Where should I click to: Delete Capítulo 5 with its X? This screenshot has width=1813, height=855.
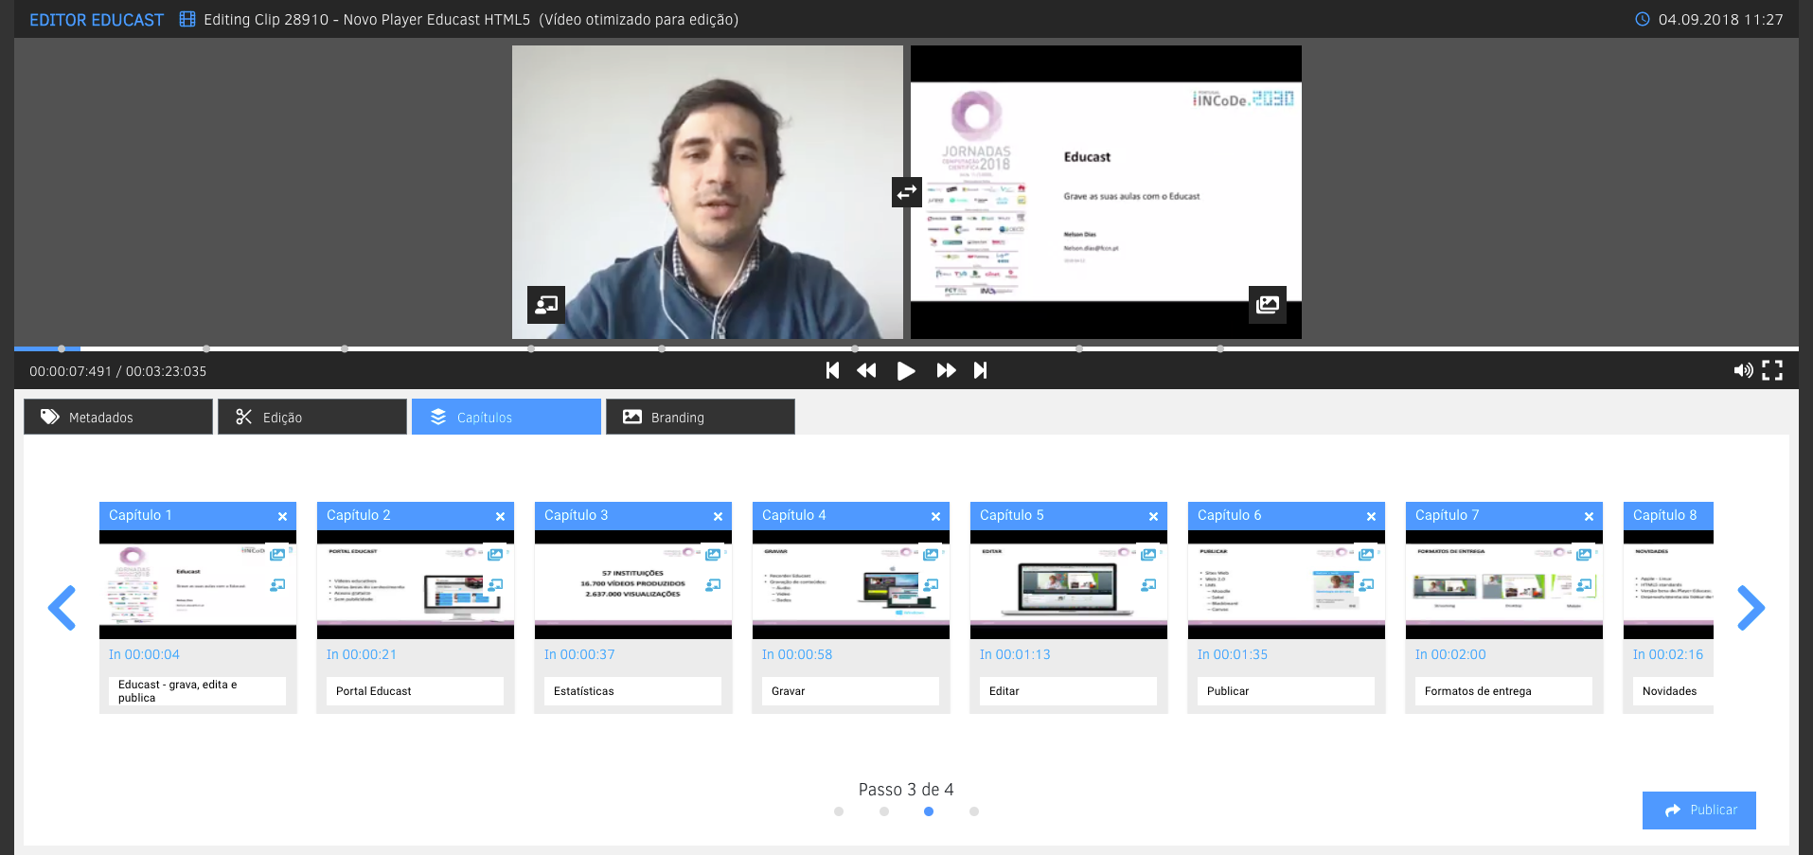coord(1153,516)
